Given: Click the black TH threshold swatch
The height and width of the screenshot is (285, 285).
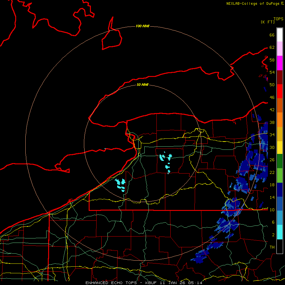Looking at the screenshot, I should 280,246.
